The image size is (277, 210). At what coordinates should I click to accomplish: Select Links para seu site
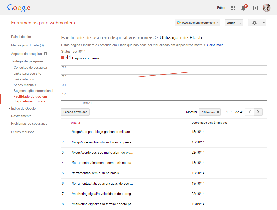pos(27,73)
